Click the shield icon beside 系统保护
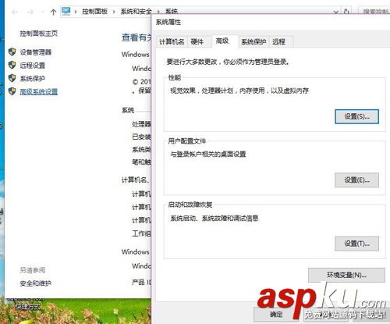Screen dimensions: 390x324 click(12, 78)
